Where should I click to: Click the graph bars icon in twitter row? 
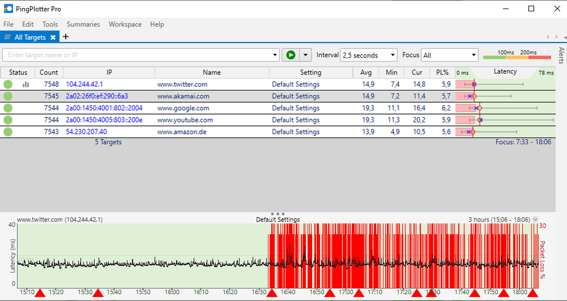pos(26,84)
